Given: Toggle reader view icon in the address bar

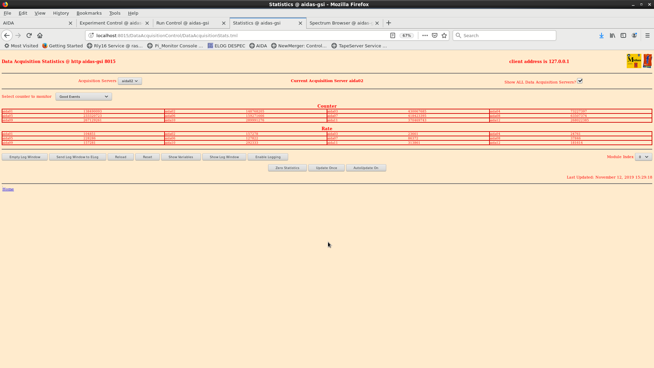Looking at the screenshot, I should [392, 35].
